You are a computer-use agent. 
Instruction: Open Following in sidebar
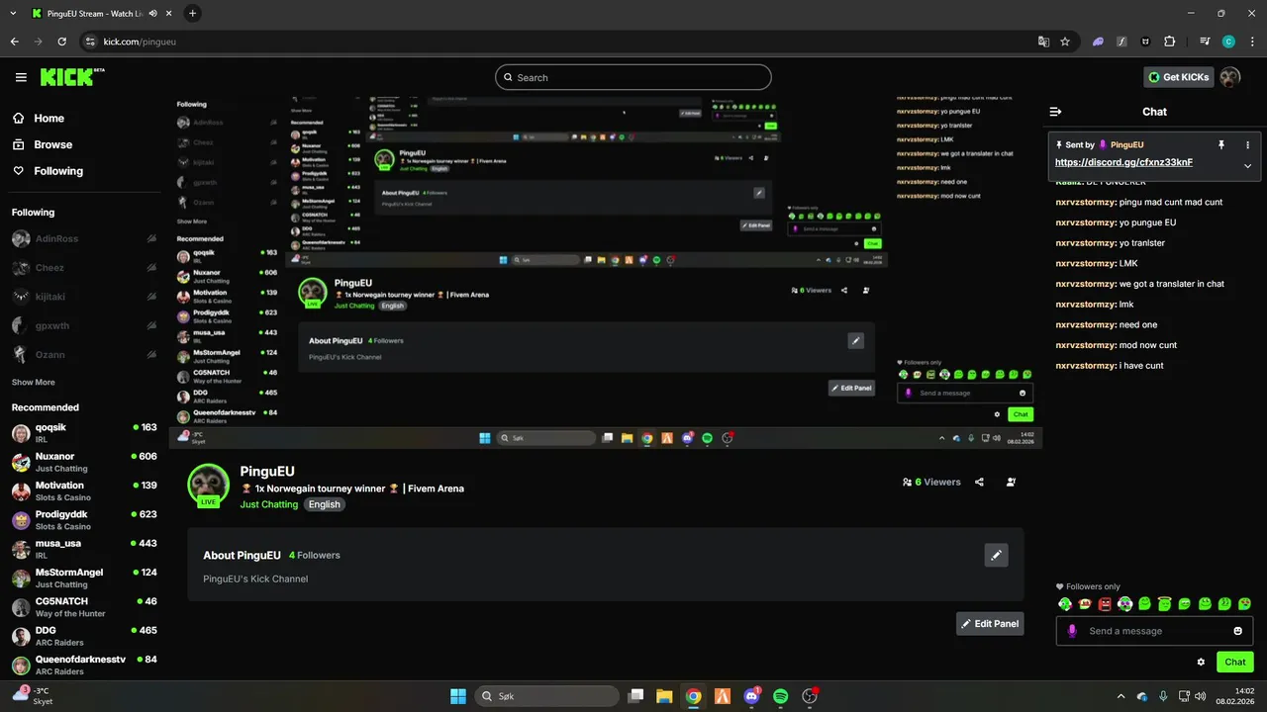point(49,171)
